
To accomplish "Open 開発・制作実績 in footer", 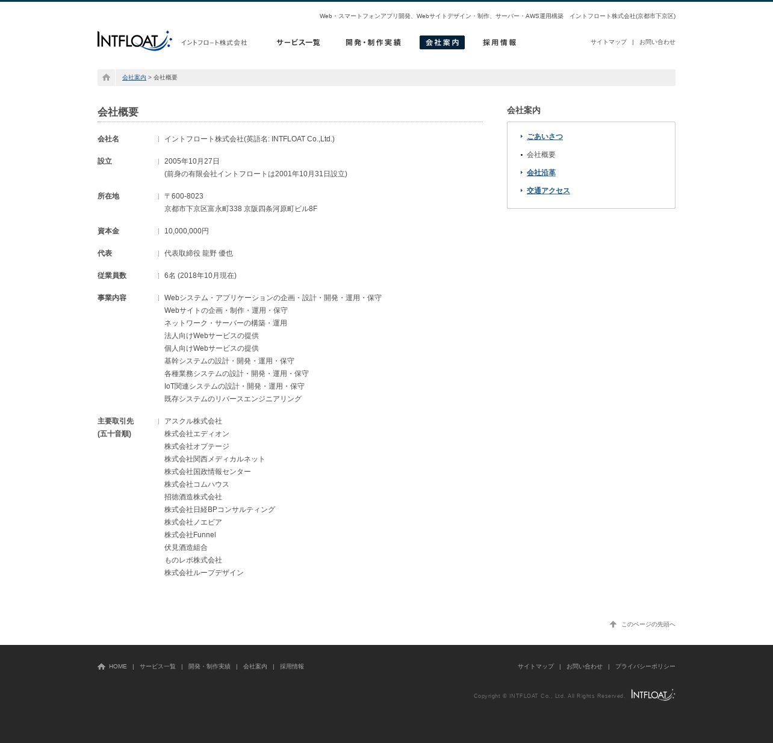I will 210,667.
